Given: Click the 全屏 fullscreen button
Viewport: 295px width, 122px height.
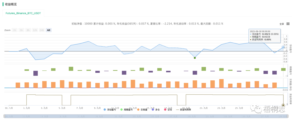Looking at the screenshot, I should [x=282, y=24].
